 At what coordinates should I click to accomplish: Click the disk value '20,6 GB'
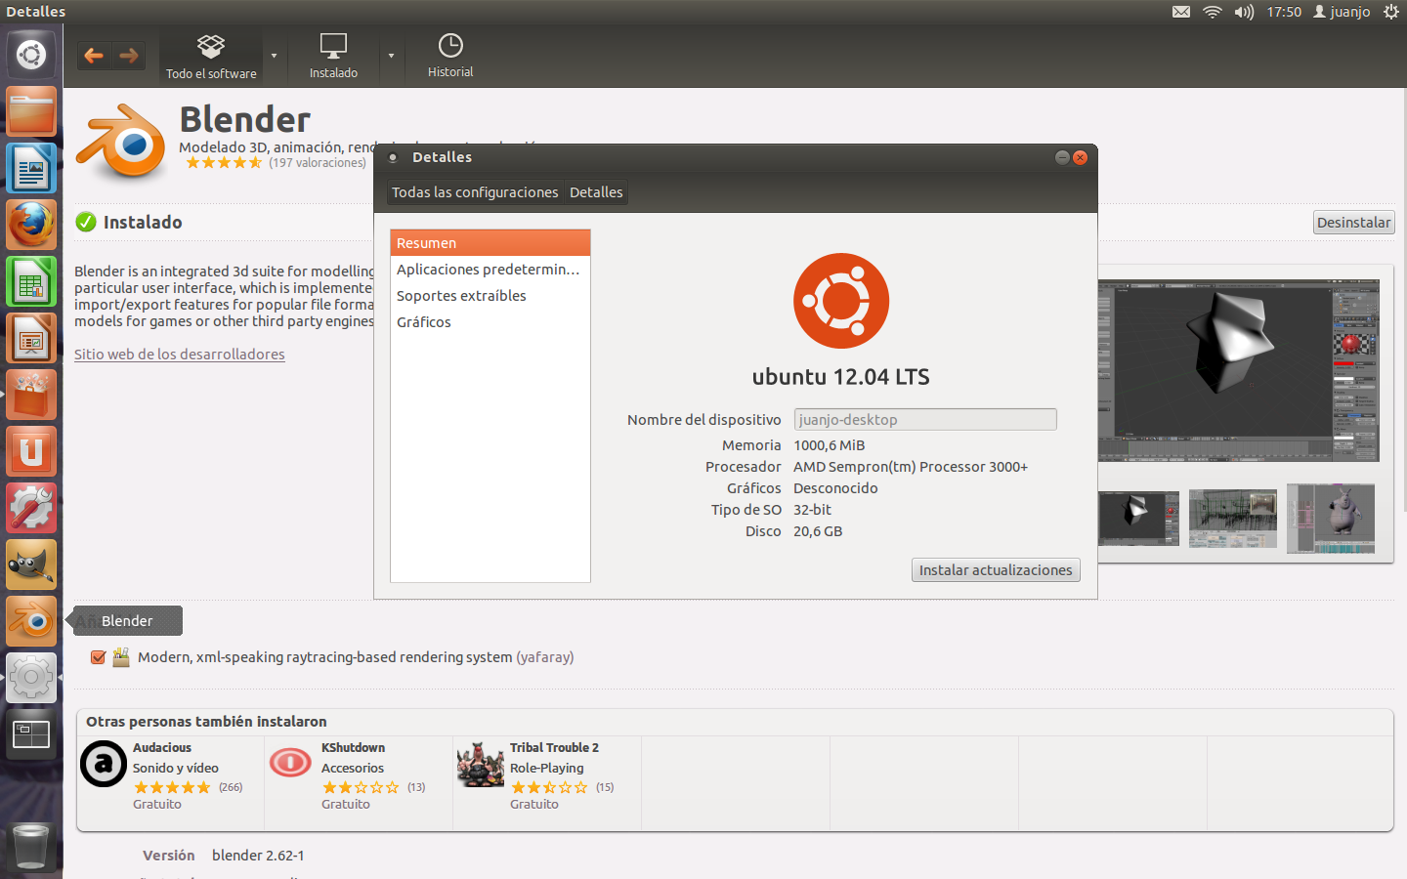(818, 531)
